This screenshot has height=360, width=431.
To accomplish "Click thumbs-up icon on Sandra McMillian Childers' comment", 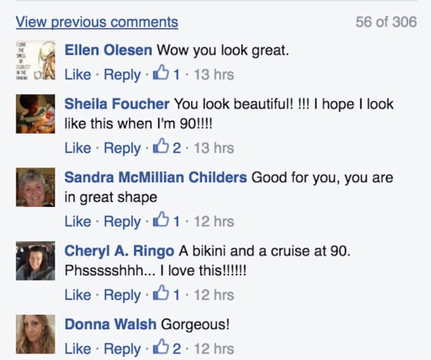I will 162,221.
